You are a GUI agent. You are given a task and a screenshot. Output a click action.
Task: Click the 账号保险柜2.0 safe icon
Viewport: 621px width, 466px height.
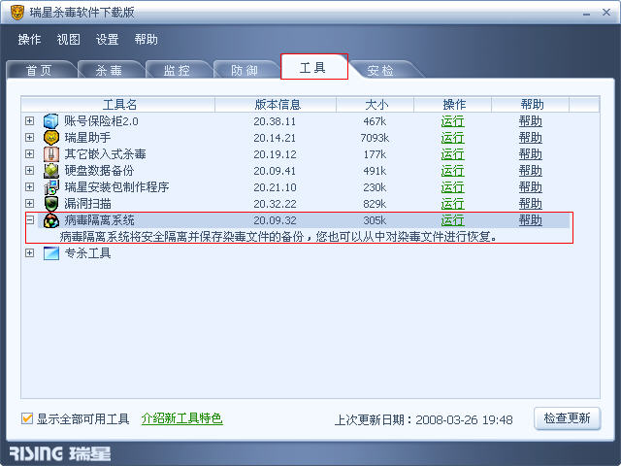51,121
